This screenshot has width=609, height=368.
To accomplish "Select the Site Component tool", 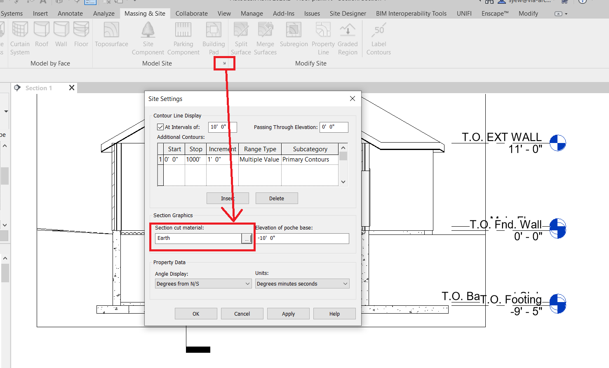I will point(148,37).
